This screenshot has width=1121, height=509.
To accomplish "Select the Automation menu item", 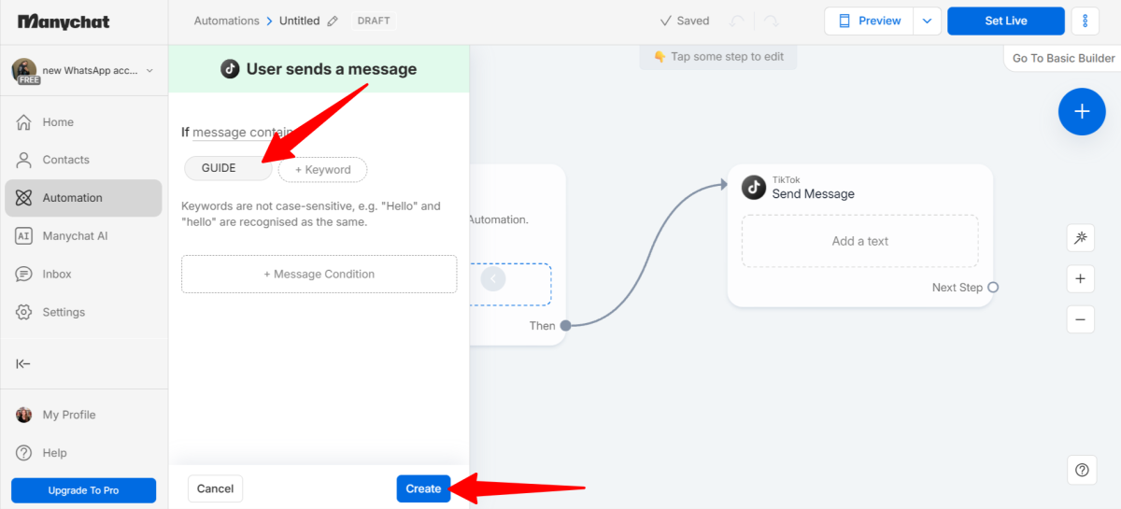I will [83, 198].
